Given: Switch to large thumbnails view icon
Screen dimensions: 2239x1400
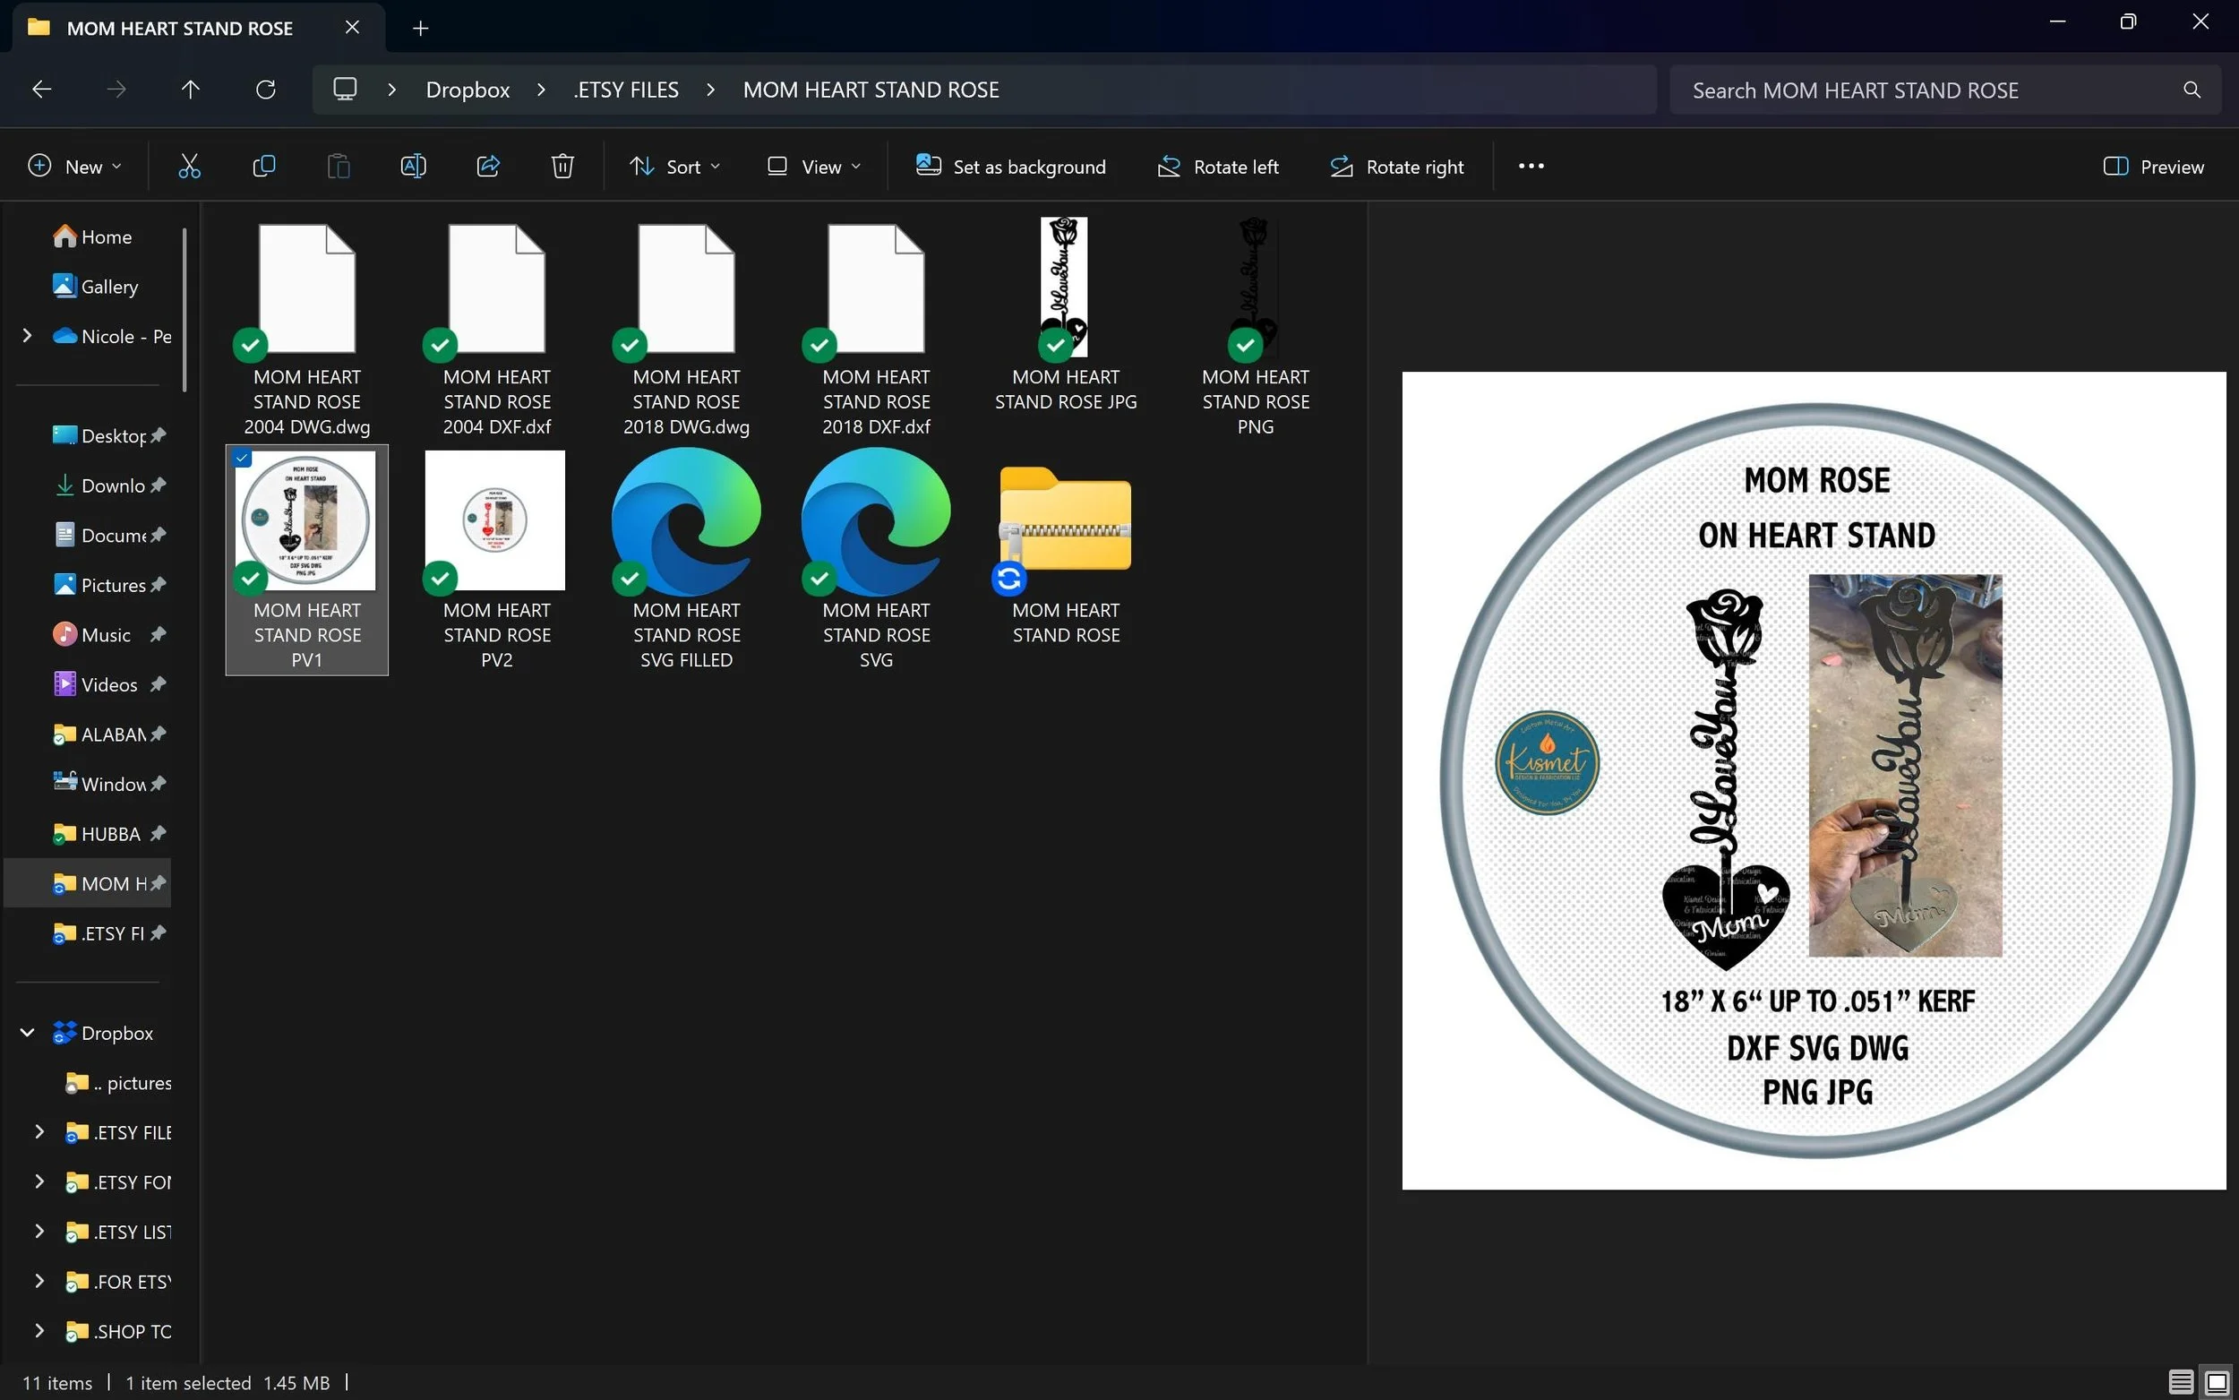Looking at the screenshot, I should [2217, 1382].
